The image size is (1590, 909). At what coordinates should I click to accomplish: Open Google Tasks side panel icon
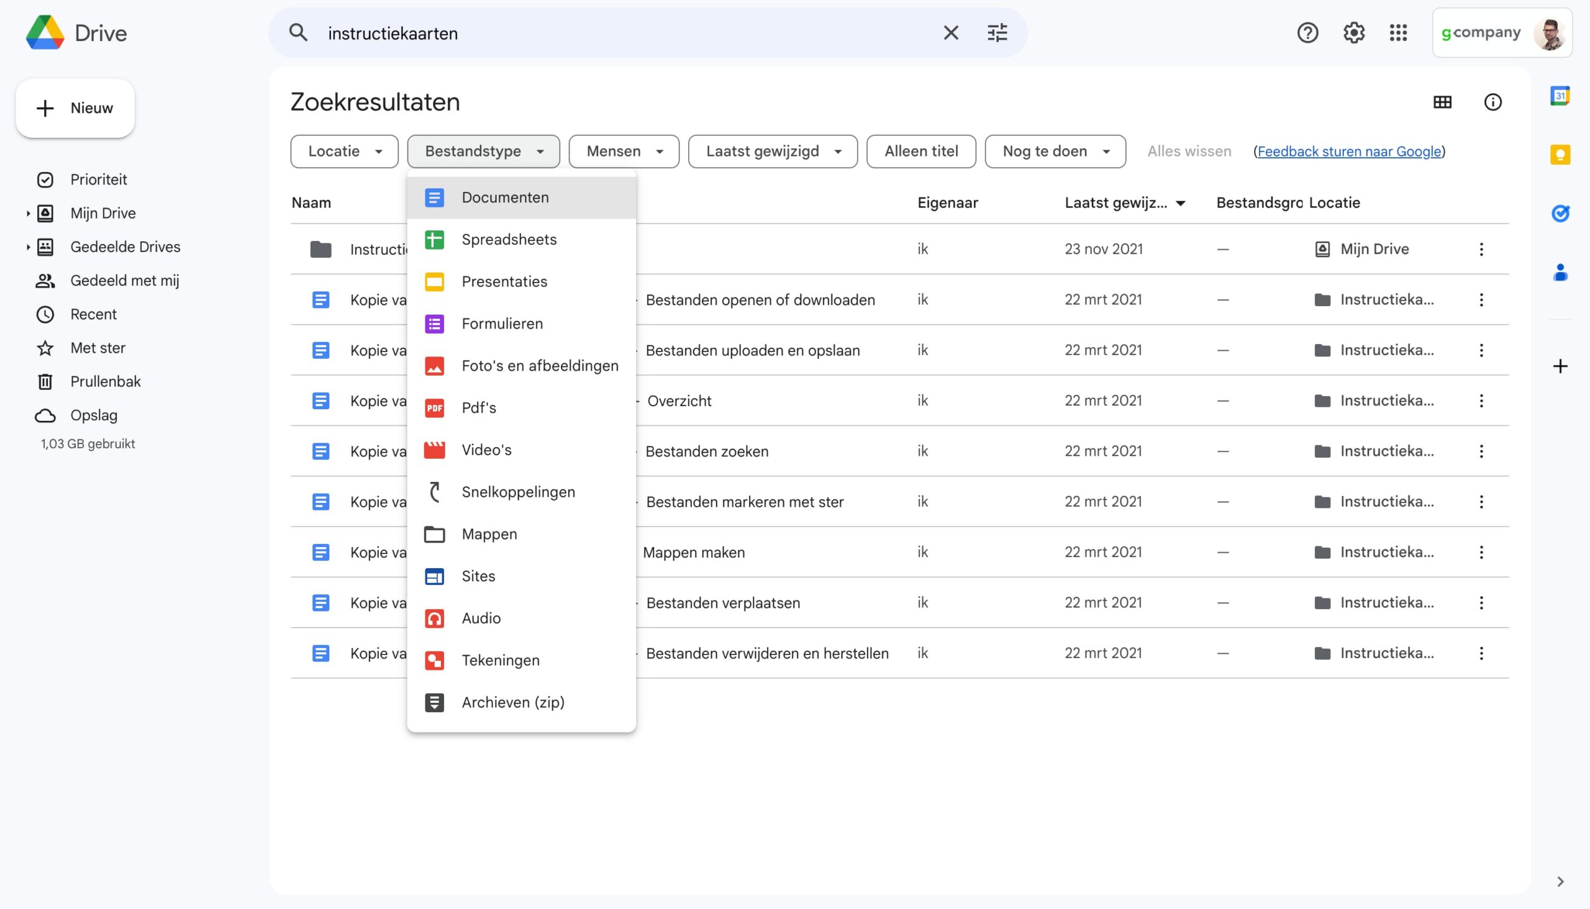(1560, 214)
